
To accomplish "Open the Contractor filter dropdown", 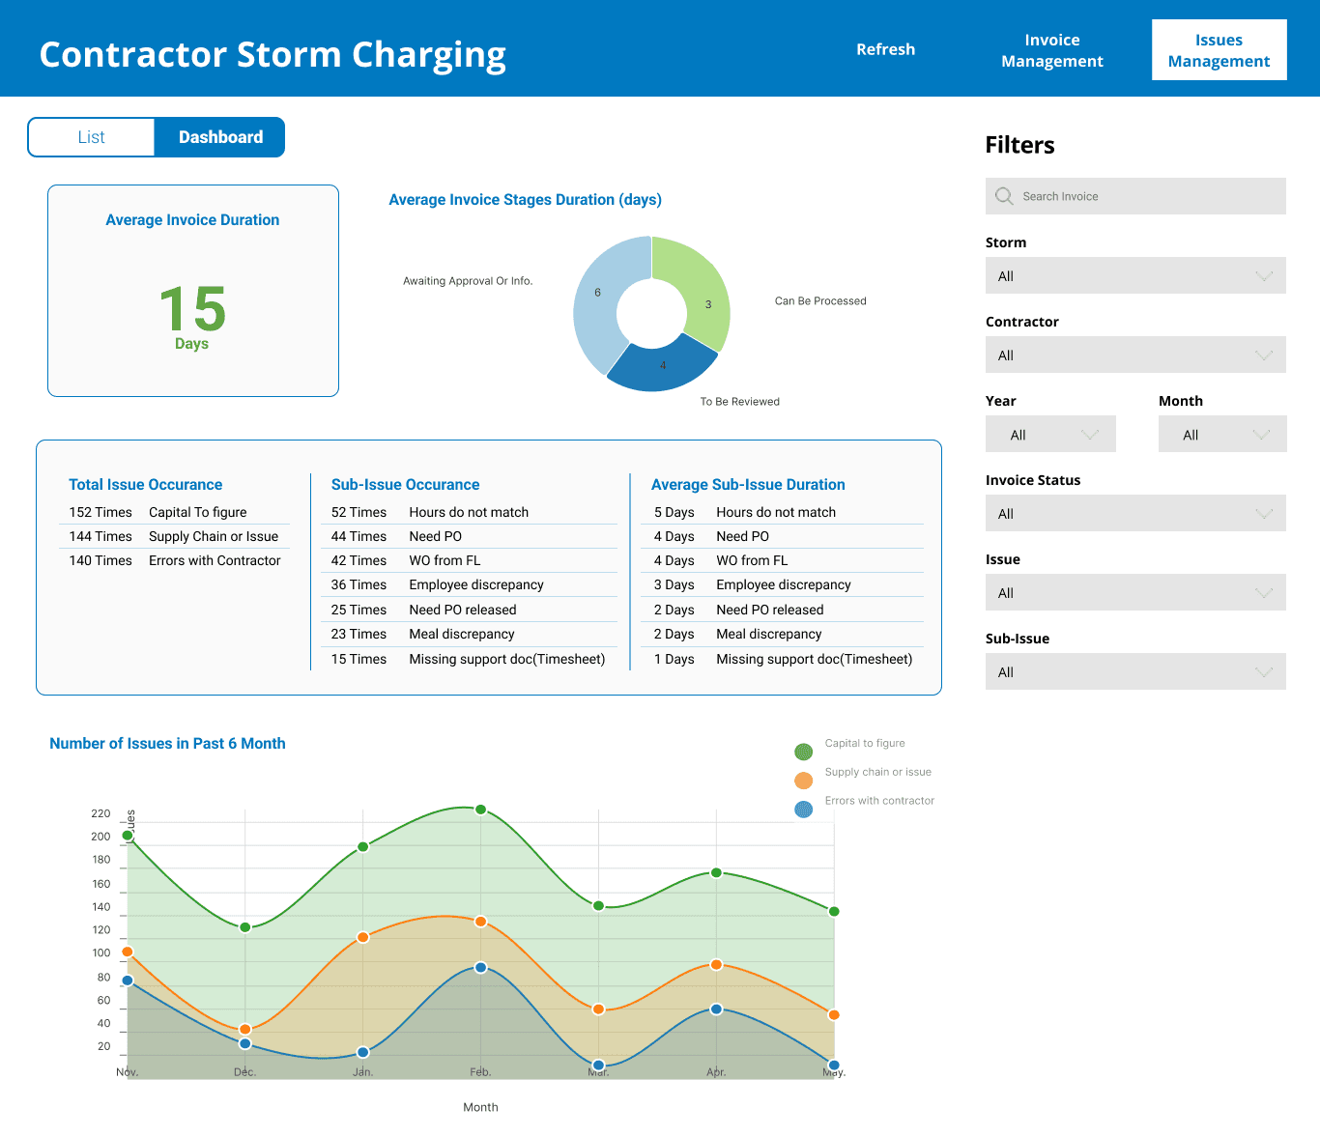I will coord(1135,355).
